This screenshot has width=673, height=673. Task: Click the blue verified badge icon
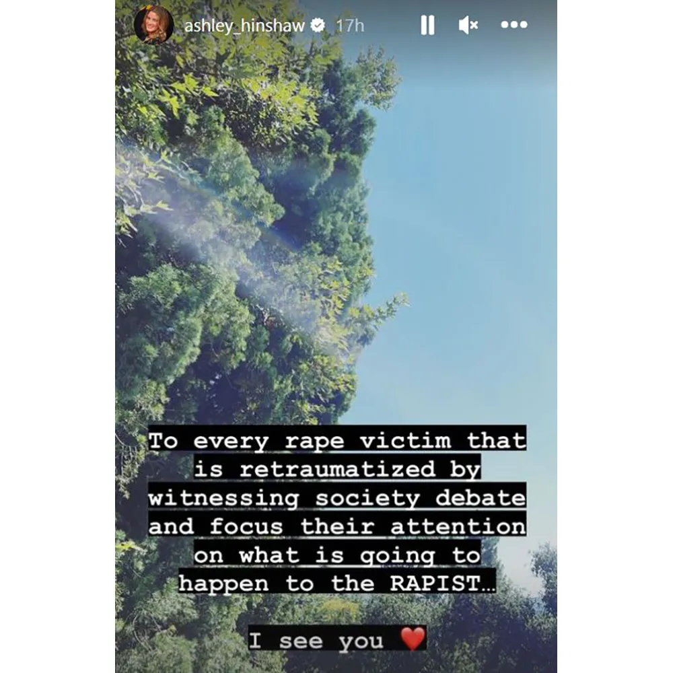click(x=318, y=26)
